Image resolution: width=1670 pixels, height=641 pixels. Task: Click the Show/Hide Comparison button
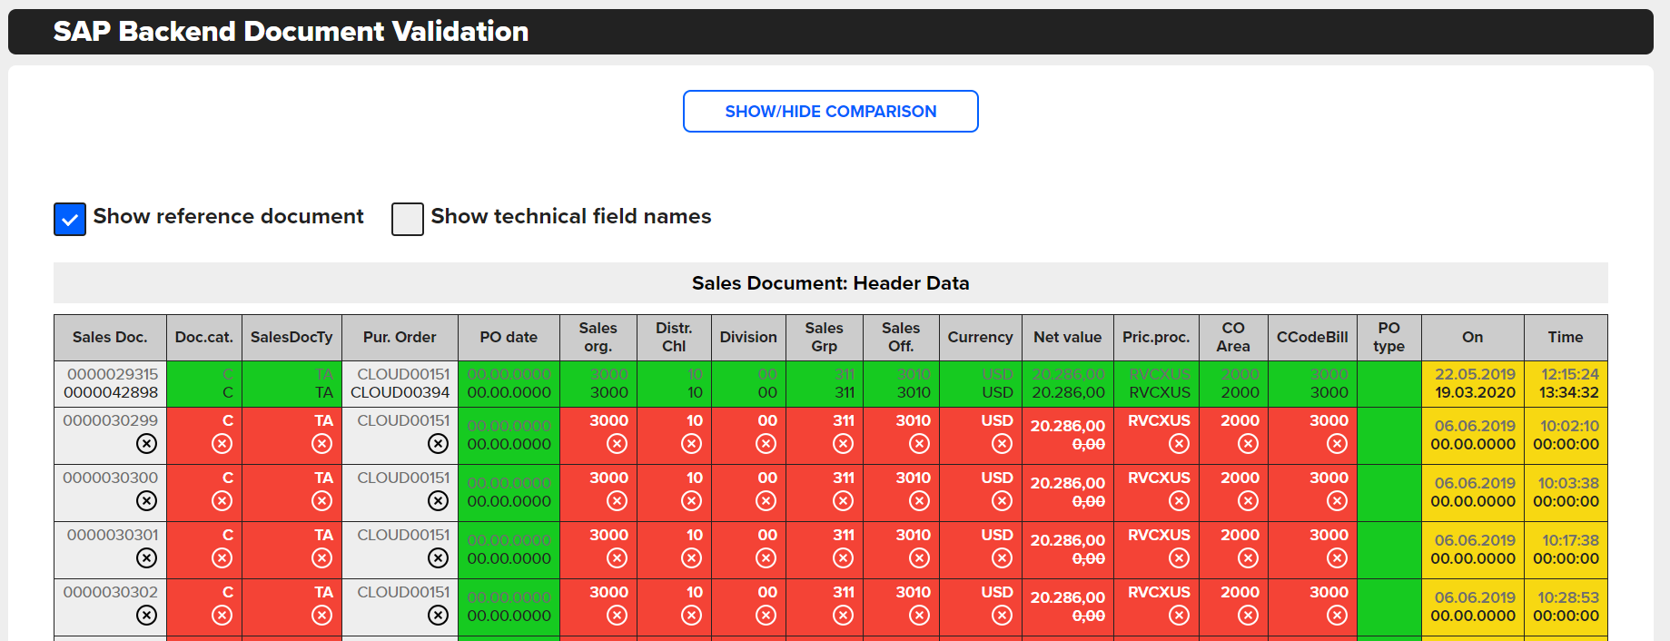pyautogui.click(x=830, y=111)
